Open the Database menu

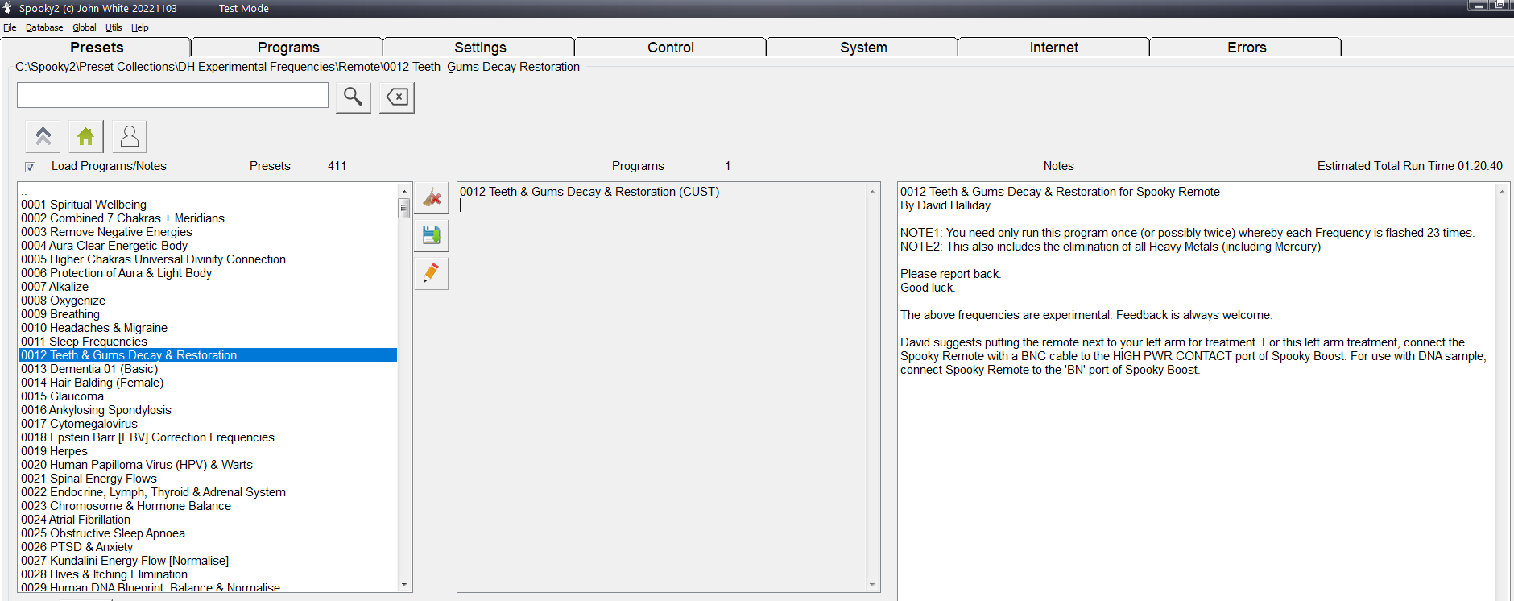44,27
